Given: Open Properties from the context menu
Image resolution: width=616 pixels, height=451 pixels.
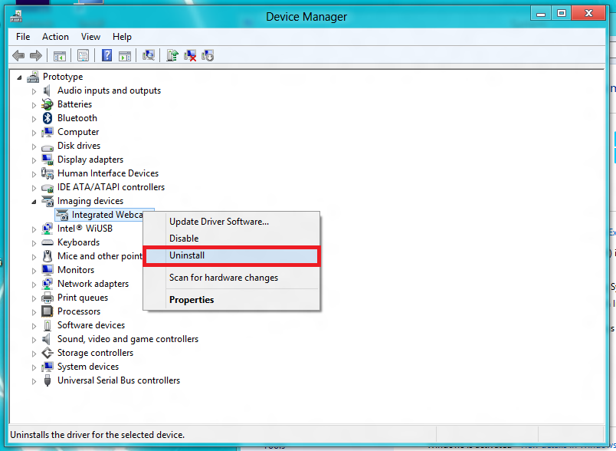Looking at the screenshot, I should pyautogui.click(x=232, y=300).
